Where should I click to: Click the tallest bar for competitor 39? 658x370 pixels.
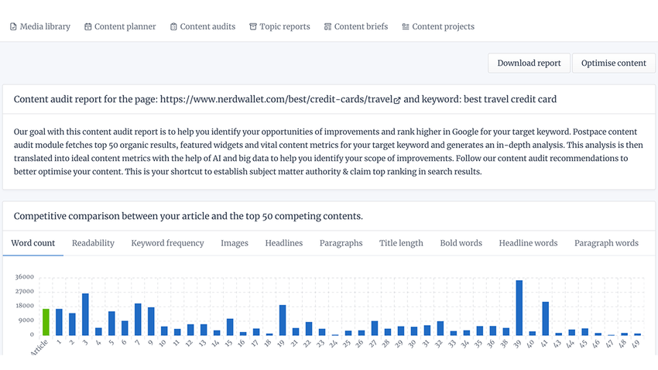tap(519, 308)
